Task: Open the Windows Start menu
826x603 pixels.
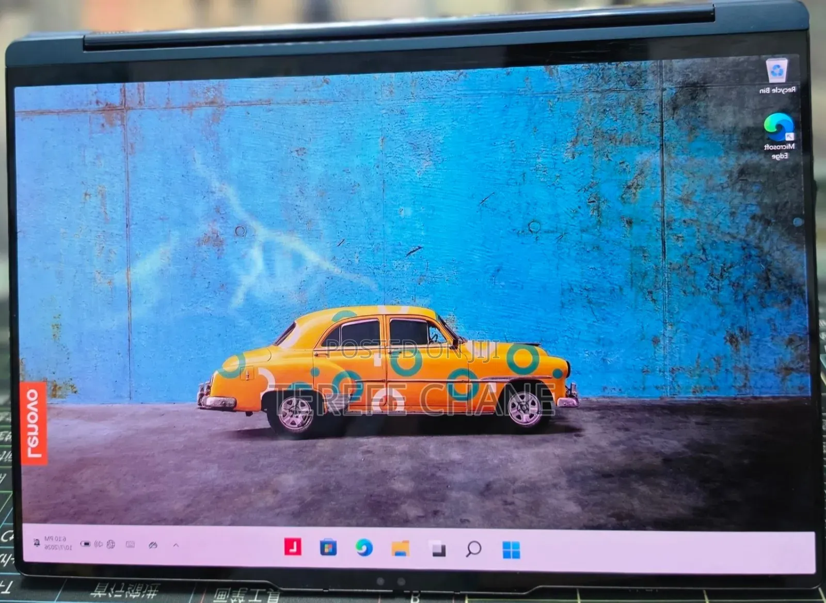Action: (511, 550)
